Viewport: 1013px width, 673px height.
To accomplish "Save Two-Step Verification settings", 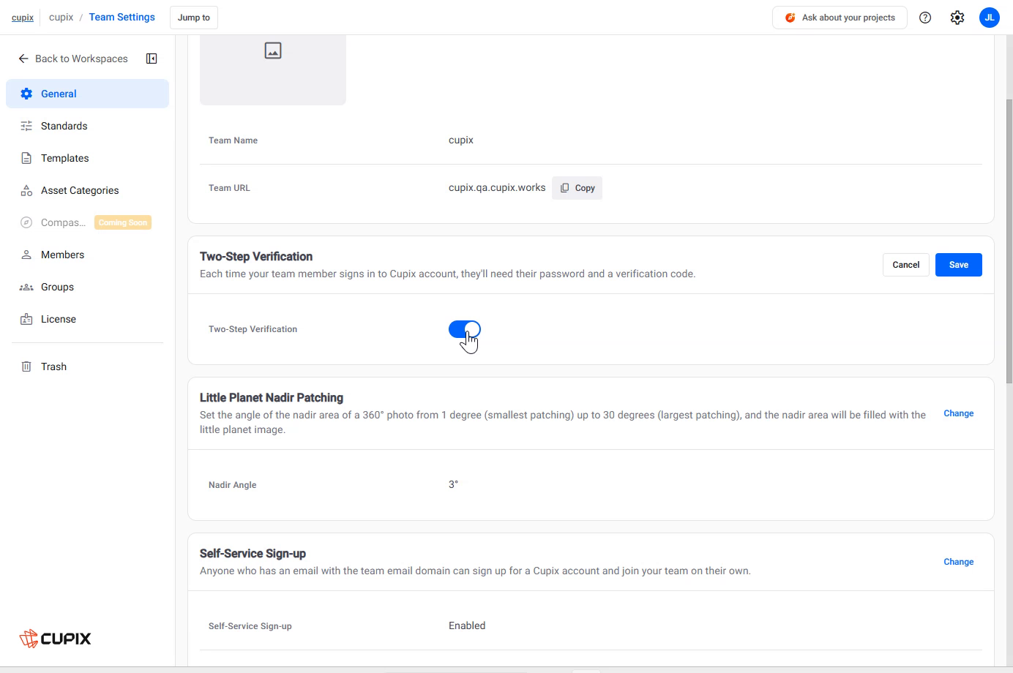I will coord(959,265).
